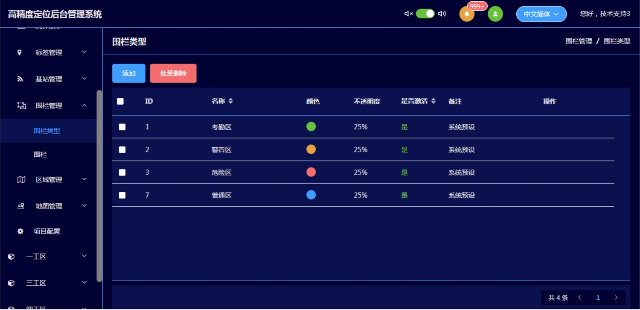Image resolution: width=640 pixels, height=310 pixels.
Task: Click the previous page arrow
Action: point(579,298)
